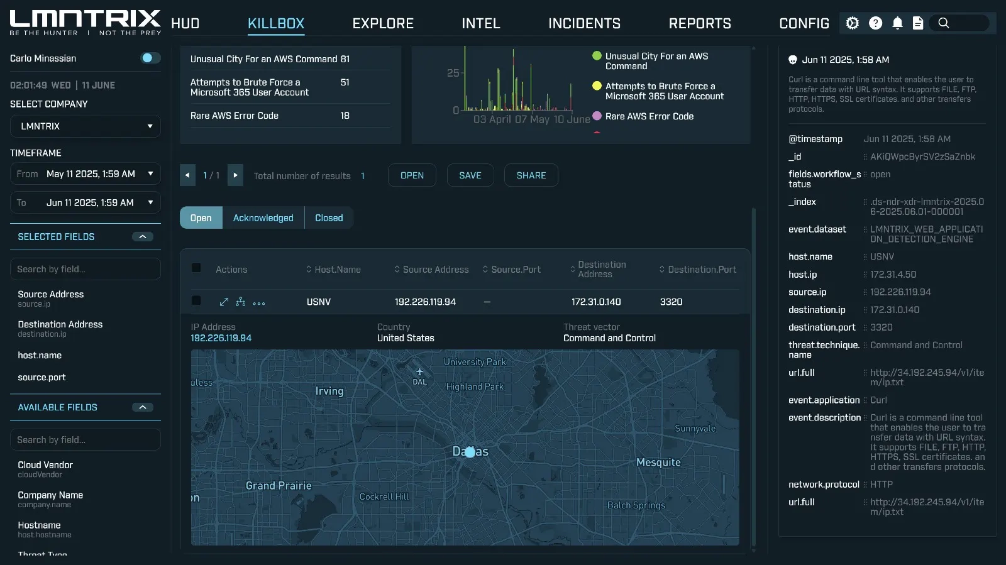
Task: Collapse the Available Fields section
Action: pos(143,407)
